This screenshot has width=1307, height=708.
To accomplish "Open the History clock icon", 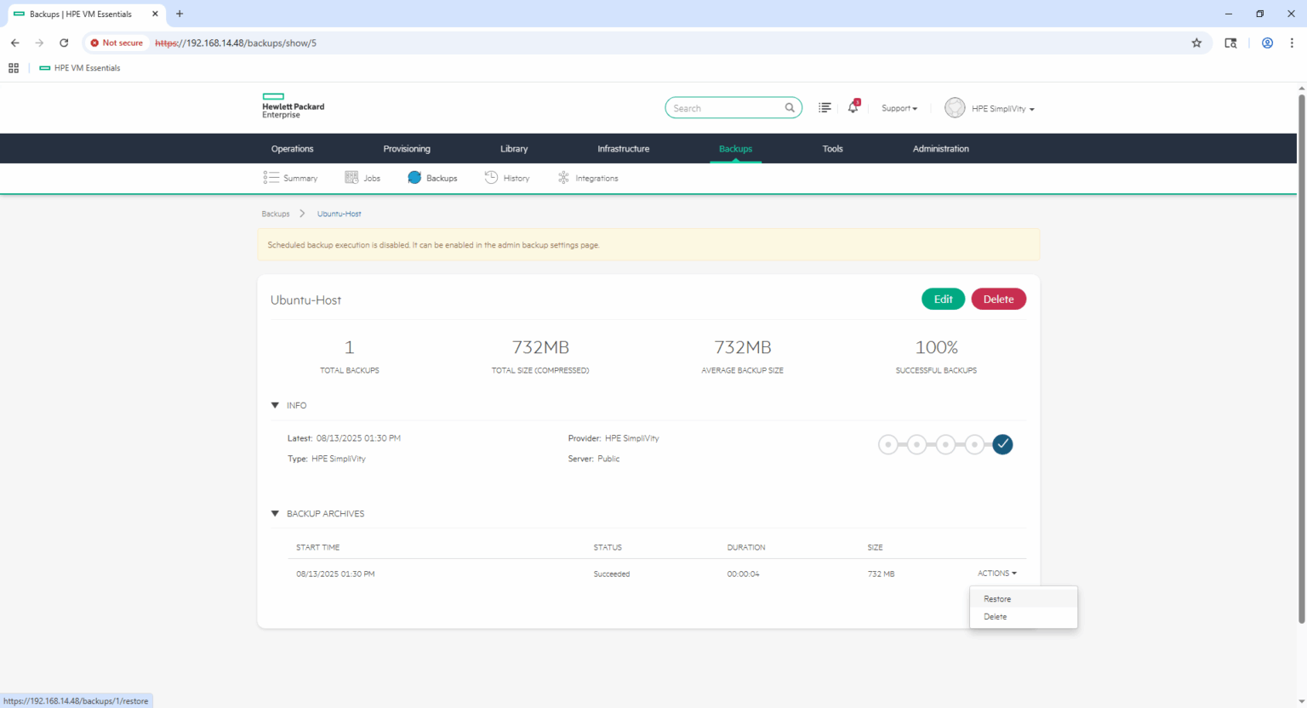I will [491, 178].
